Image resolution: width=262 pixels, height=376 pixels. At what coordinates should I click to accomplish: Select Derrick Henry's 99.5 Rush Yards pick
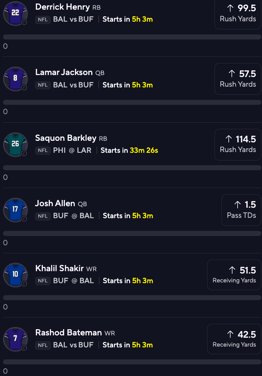point(238,14)
